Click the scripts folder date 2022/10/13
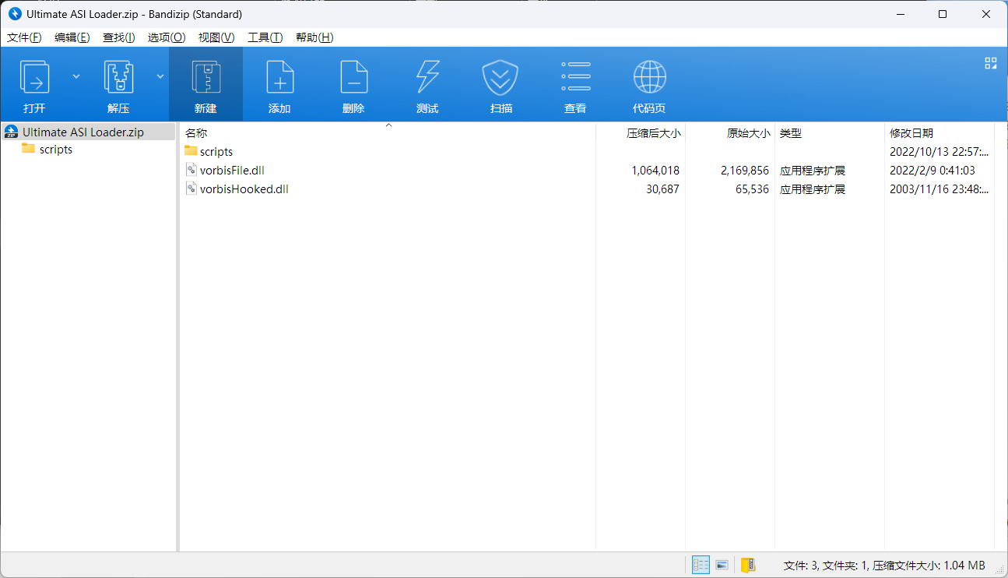Screen dimensions: 1008x578 [940, 151]
